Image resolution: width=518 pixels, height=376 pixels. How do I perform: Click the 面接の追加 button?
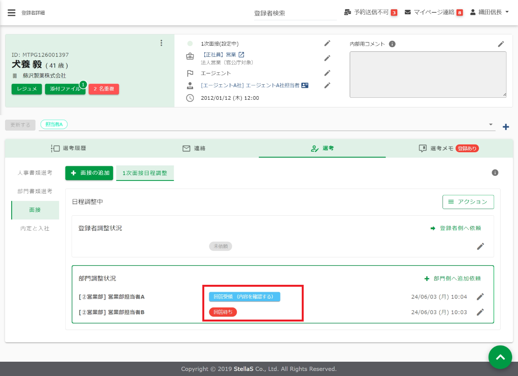pos(89,173)
